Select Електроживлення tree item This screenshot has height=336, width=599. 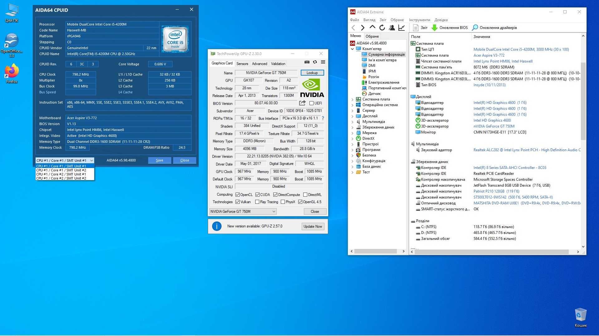380,82
